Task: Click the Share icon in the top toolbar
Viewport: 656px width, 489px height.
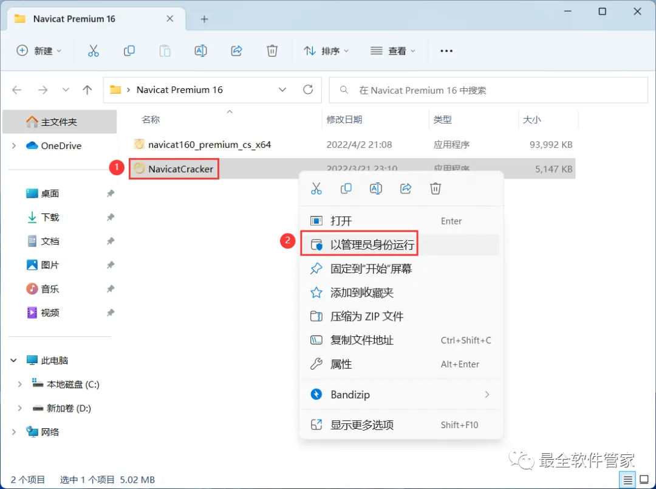Action: pos(236,50)
